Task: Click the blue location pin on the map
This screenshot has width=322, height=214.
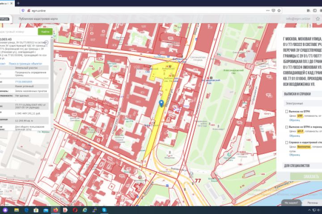Action: coord(161,103)
